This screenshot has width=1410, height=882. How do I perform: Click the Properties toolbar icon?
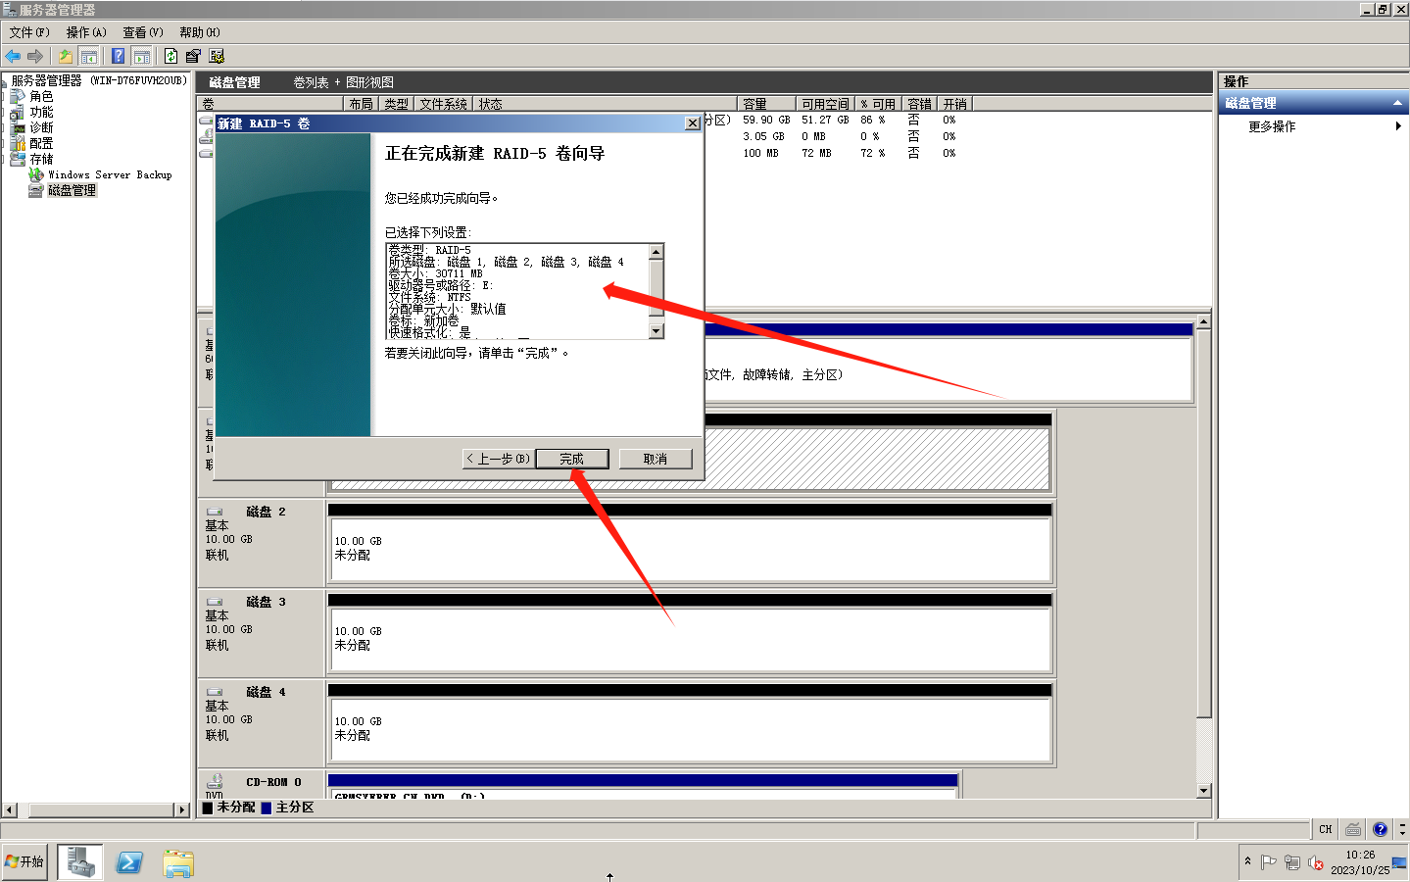tap(193, 56)
